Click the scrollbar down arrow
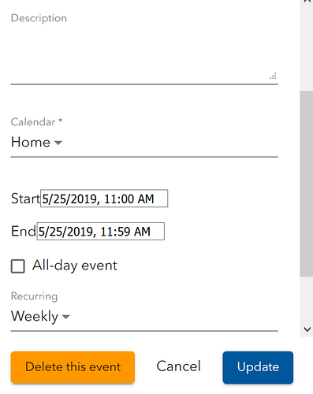Screen dimensions: 313x394 pos(307,329)
